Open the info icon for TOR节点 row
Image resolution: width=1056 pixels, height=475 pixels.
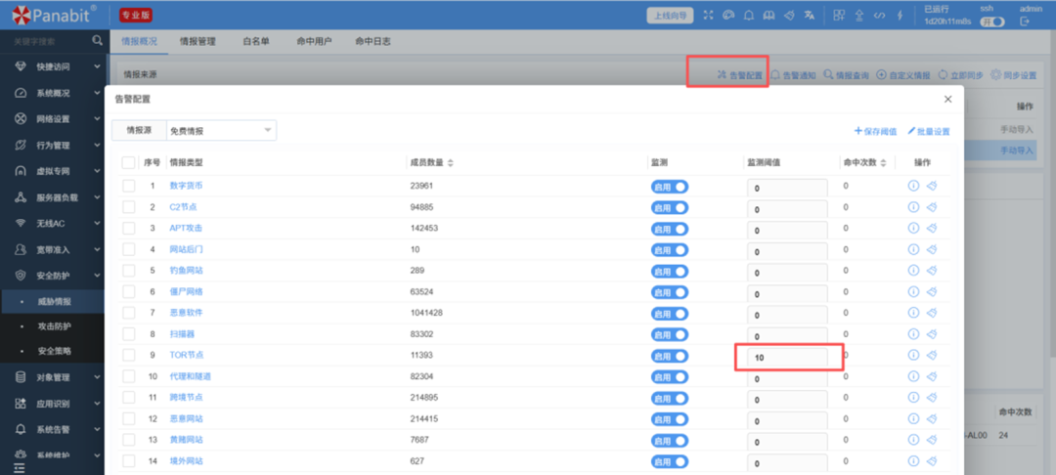point(914,355)
